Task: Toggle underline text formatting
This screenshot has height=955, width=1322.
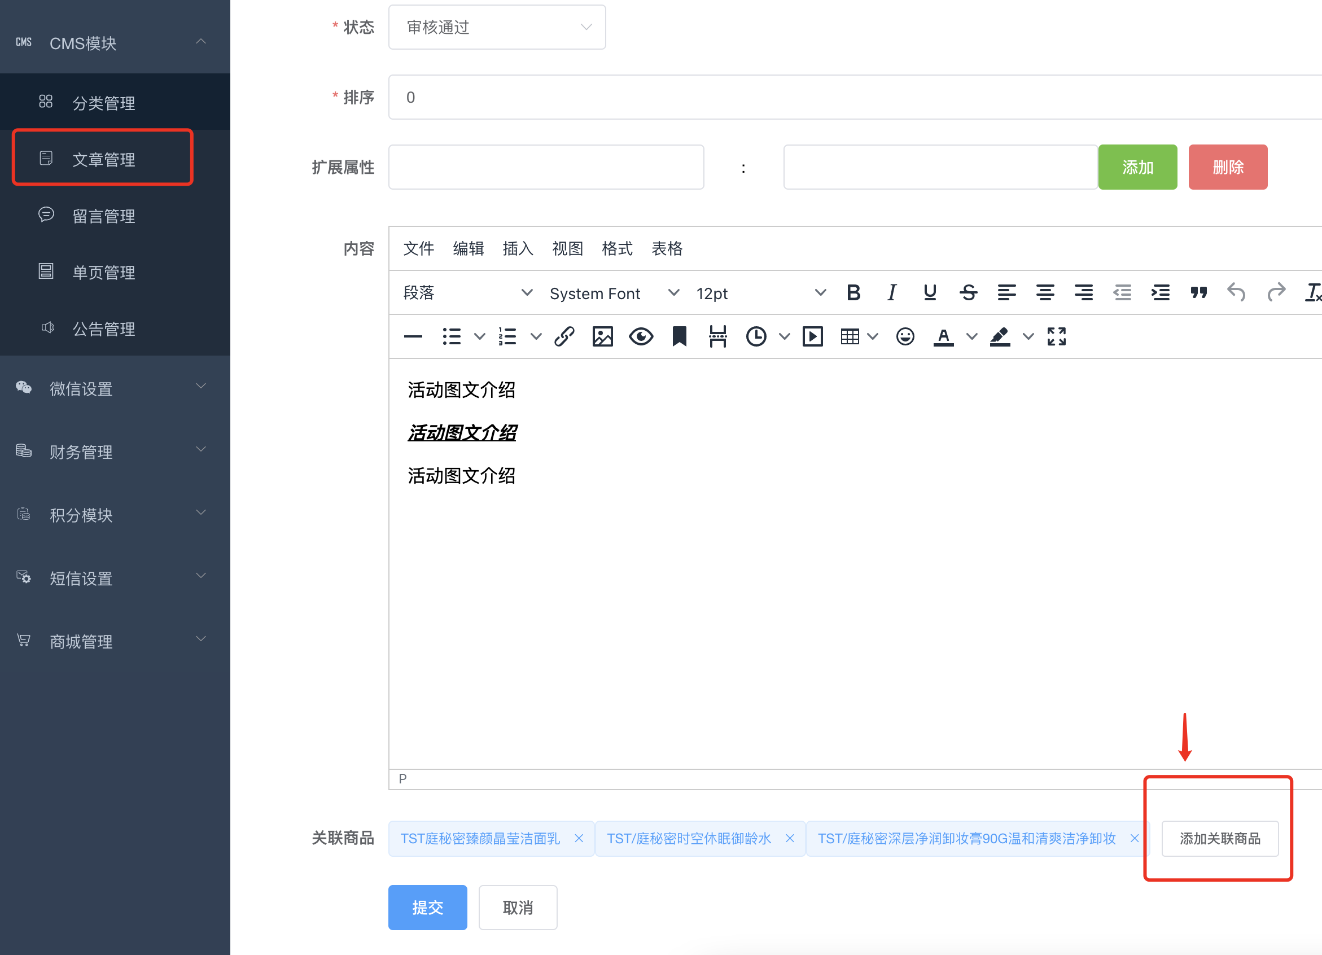Action: (930, 292)
